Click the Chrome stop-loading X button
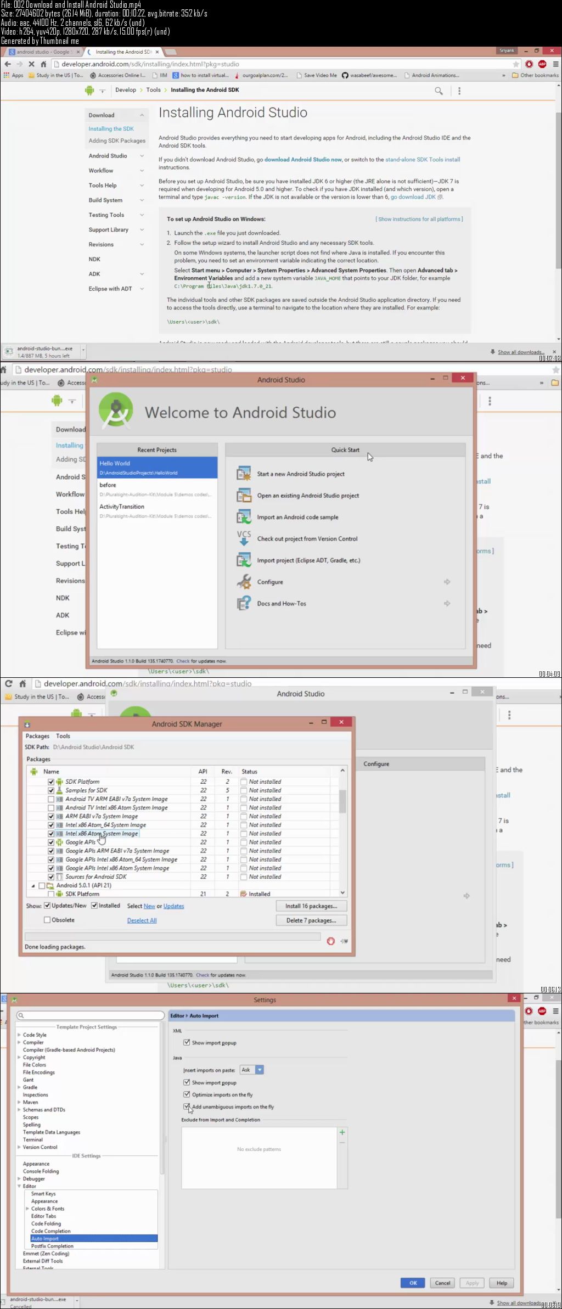Screen dimensions: 562x1309 [x=31, y=64]
